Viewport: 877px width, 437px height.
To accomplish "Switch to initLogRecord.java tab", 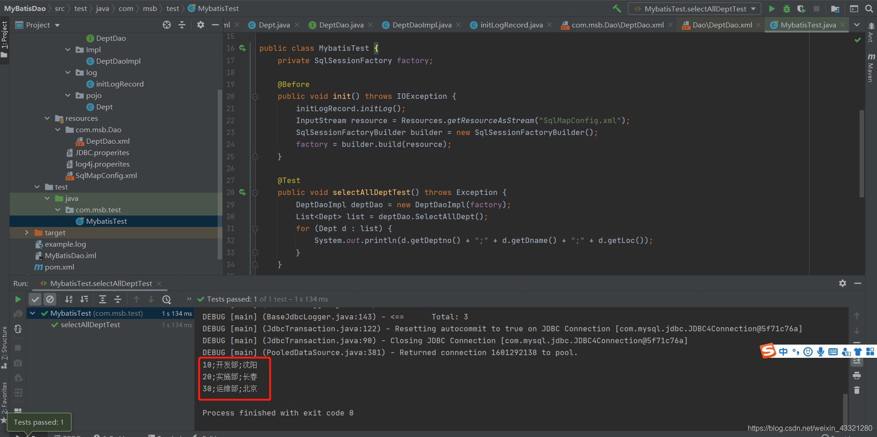I will pos(511,25).
